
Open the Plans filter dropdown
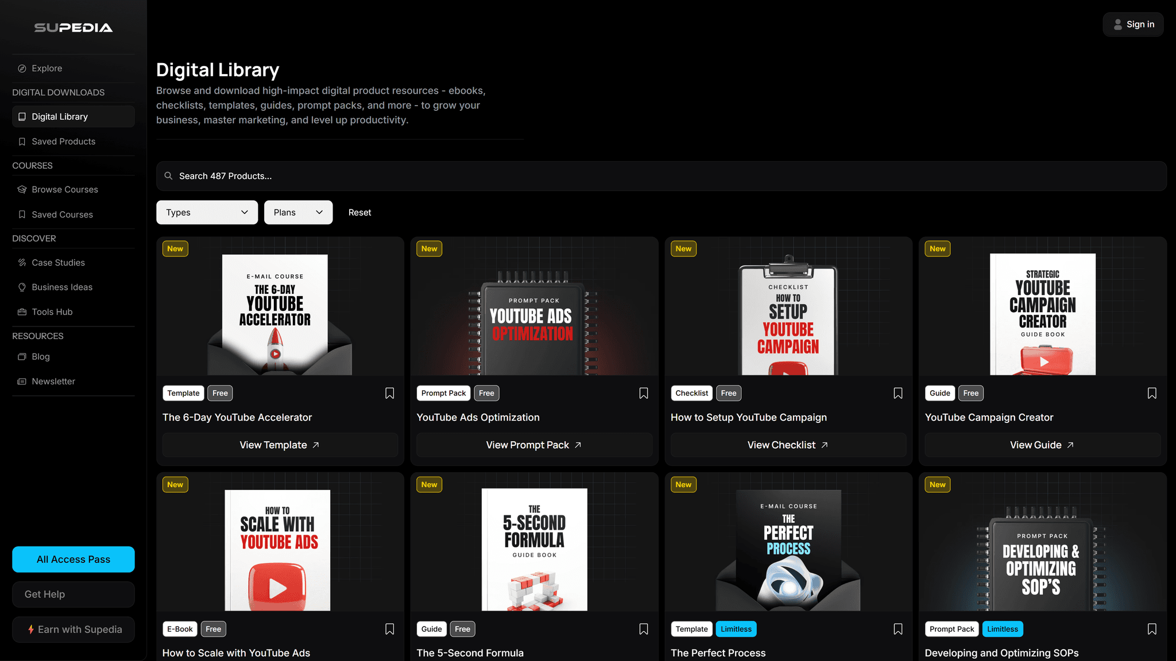(298, 212)
